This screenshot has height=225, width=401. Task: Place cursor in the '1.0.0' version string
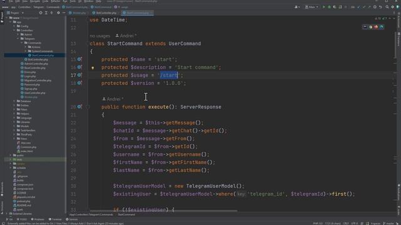[x=173, y=83]
